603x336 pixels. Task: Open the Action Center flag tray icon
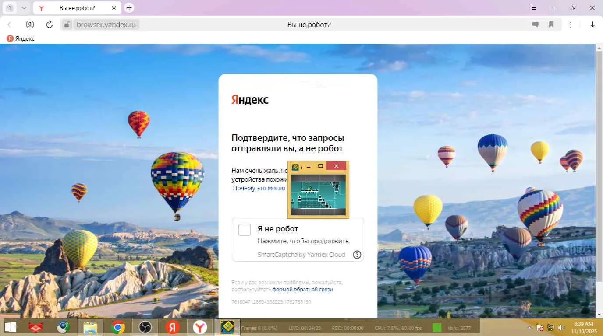pyautogui.click(x=540, y=328)
